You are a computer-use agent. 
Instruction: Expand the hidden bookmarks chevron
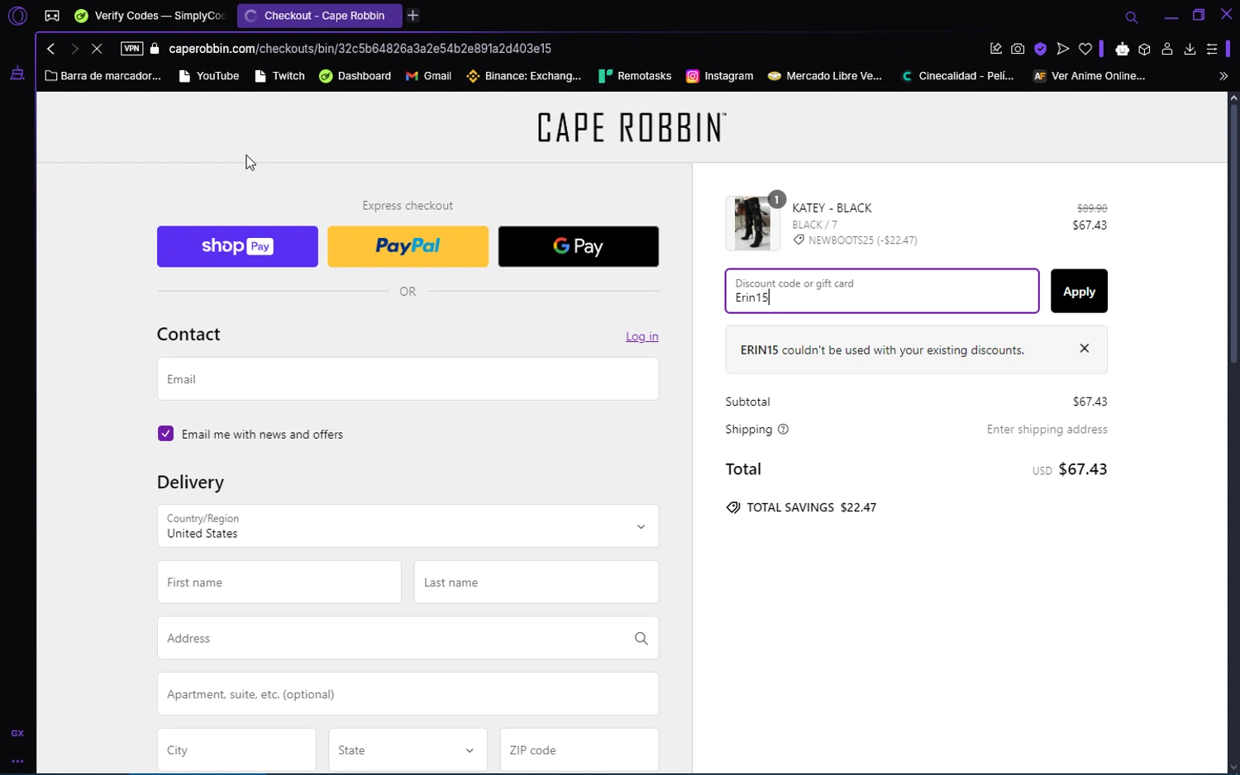click(x=1223, y=76)
